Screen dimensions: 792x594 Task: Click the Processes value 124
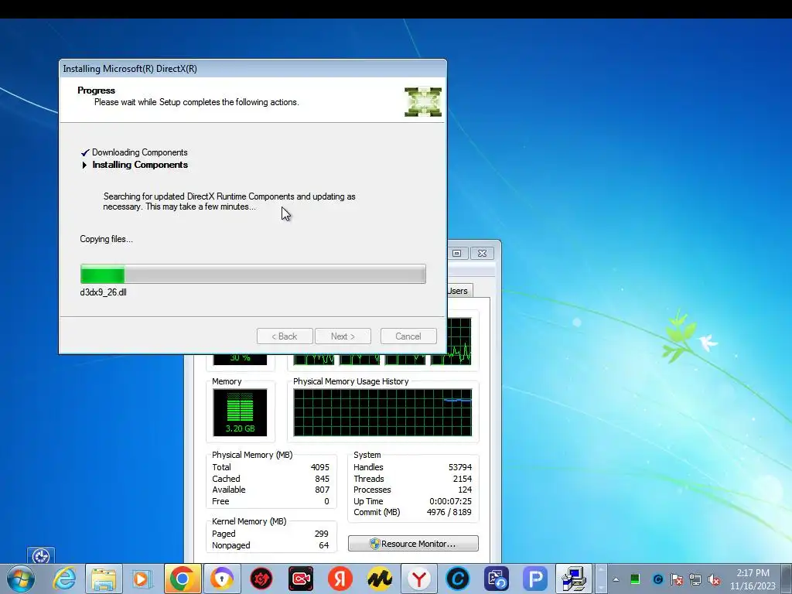tap(465, 490)
